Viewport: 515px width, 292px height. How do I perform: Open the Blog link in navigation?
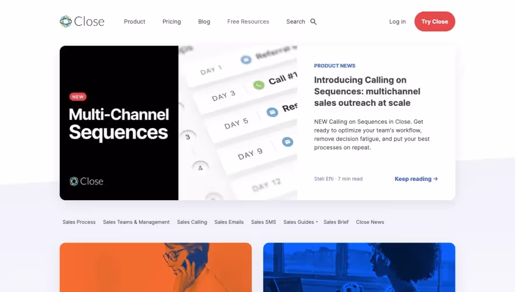[x=204, y=22]
